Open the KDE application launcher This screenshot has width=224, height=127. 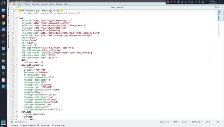[x=3, y=3]
